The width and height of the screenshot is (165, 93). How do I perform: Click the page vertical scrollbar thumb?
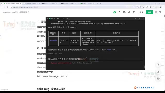164,16
